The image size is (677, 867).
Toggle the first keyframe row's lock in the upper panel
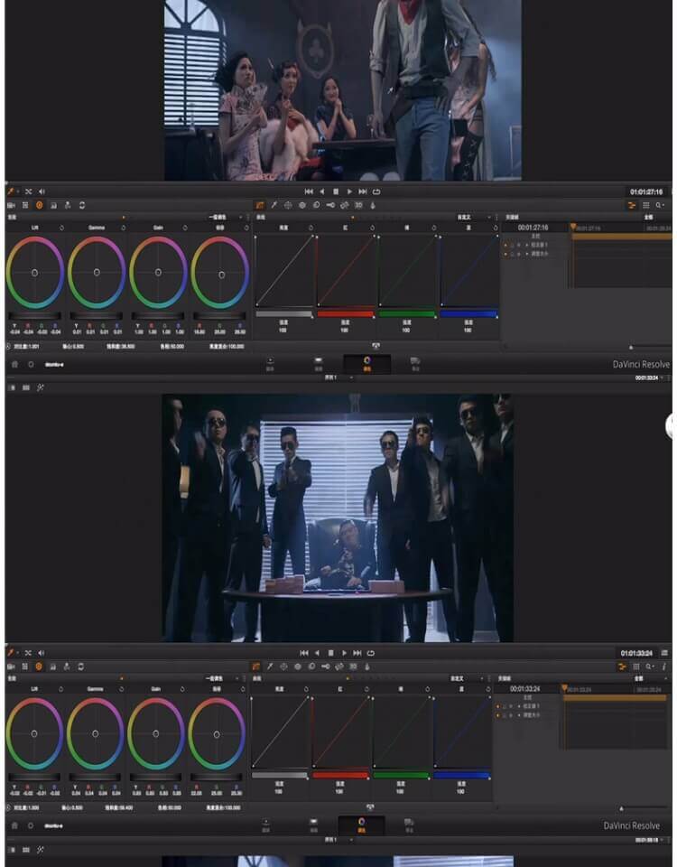[513, 245]
